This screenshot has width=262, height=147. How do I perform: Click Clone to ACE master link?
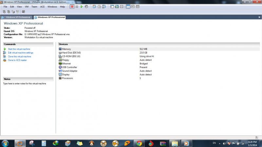click(x=17, y=60)
